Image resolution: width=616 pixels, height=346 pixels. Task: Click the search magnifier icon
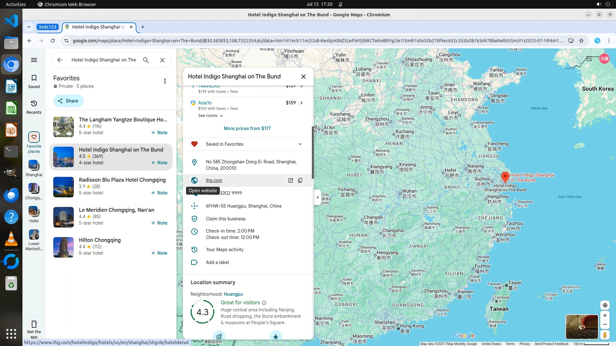(146, 60)
